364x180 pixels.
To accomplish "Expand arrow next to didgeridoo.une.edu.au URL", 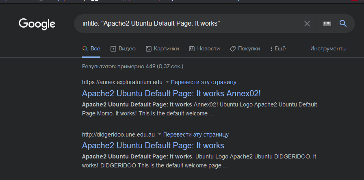I will [x=160, y=134].
